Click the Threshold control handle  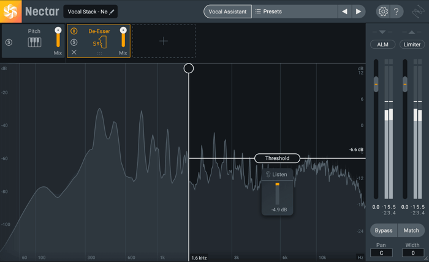coord(277,158)
